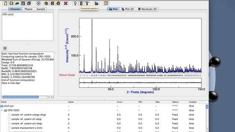Image resolution: width=235 pixels, height=132 pixels.
Task: Open the Residuals 2D tab
Action: pyautogui.click(x=147, y=9)
